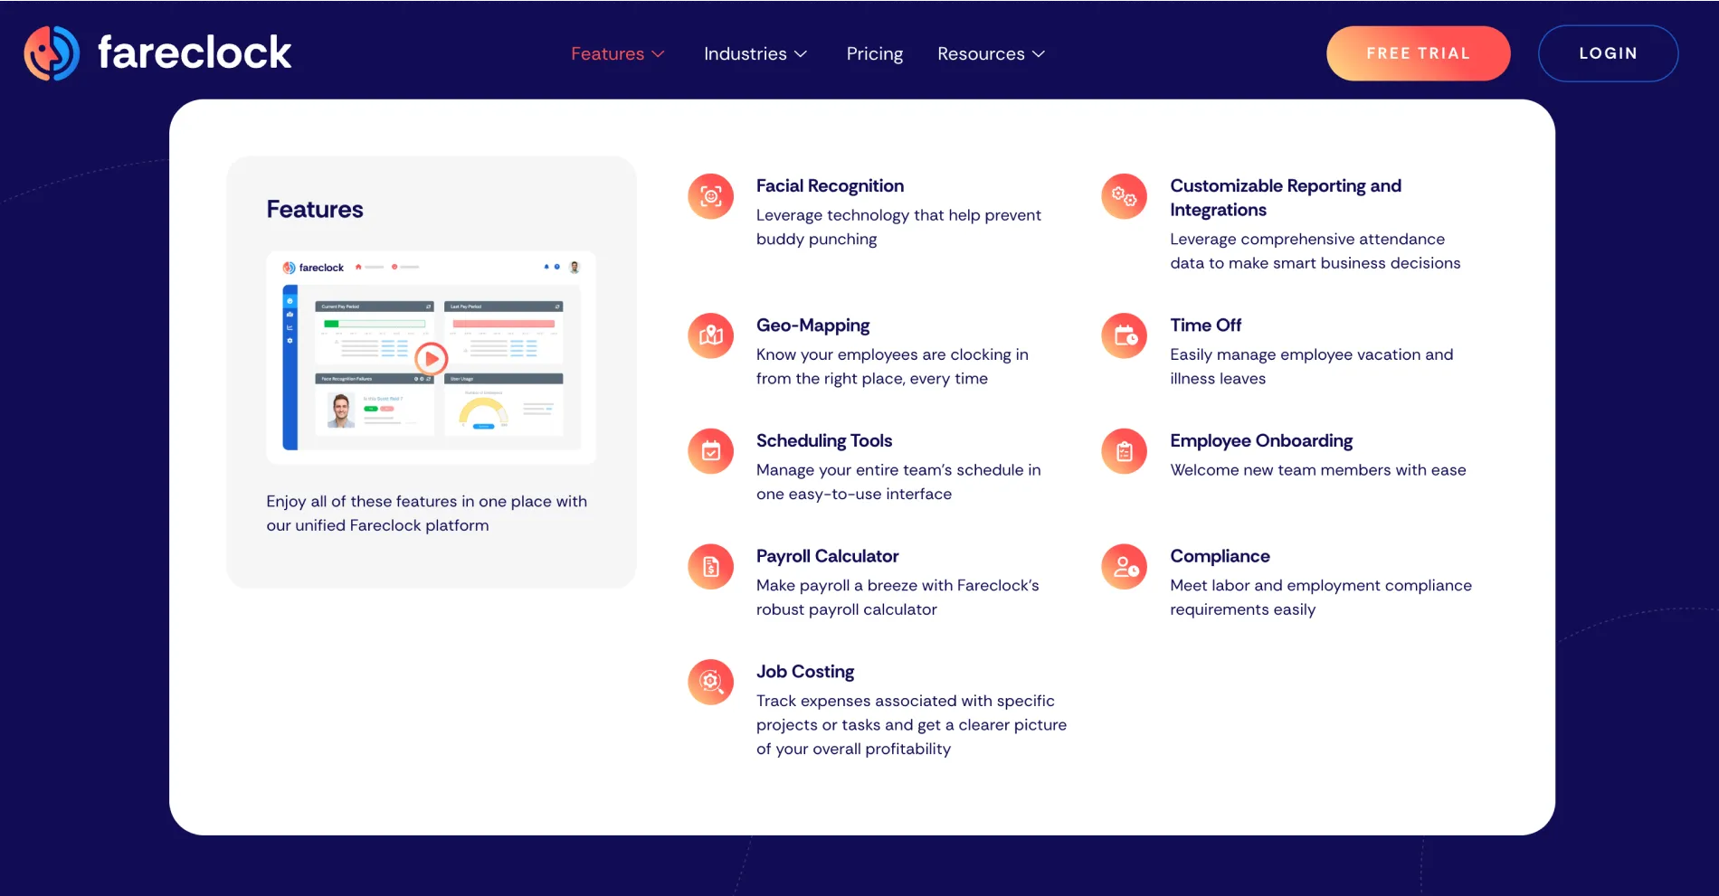
Task: Click the Compliance person-clock icon
Action: [1125, 567]
